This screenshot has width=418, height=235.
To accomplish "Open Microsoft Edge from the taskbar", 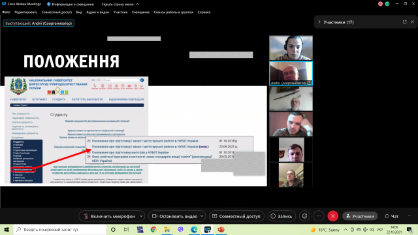I will point(194,229).
